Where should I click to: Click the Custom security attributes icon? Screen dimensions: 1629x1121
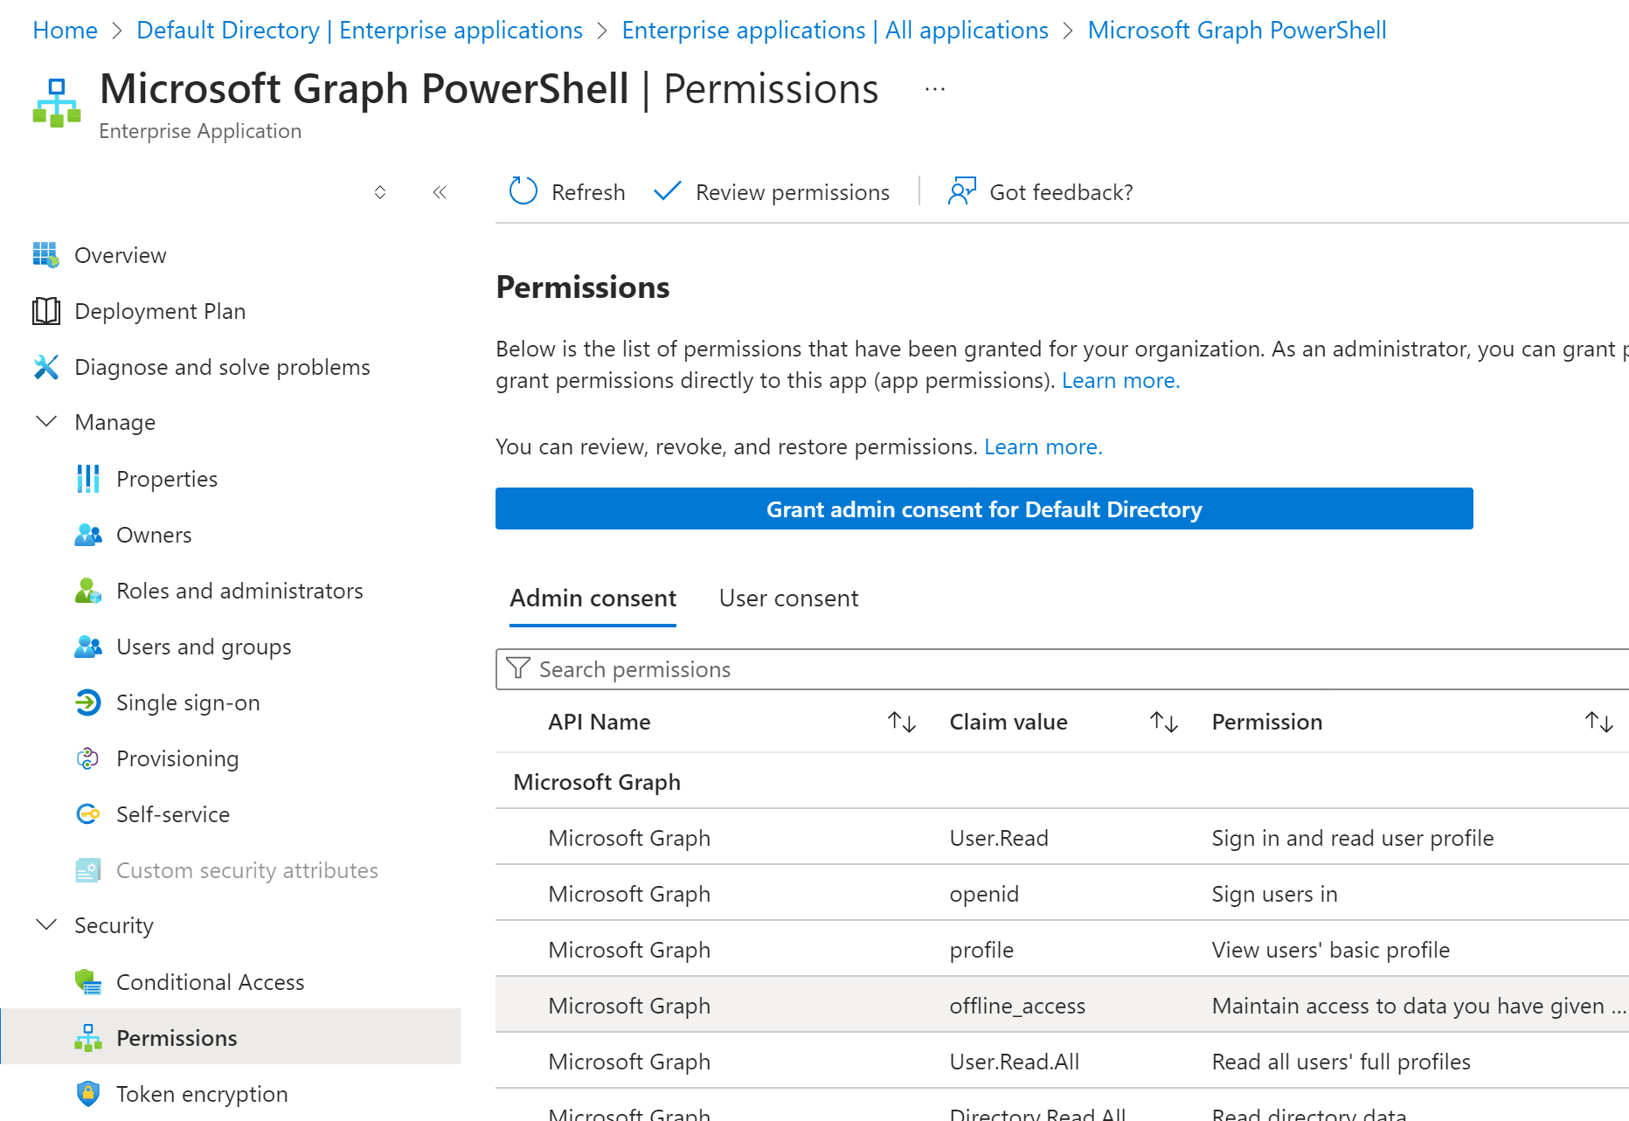(x=87, y=870)
